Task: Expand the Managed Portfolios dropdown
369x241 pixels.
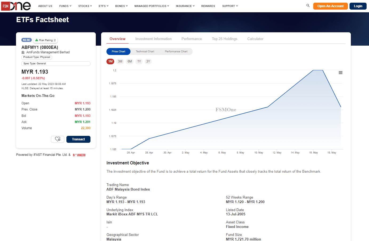Action: (152, 6)
